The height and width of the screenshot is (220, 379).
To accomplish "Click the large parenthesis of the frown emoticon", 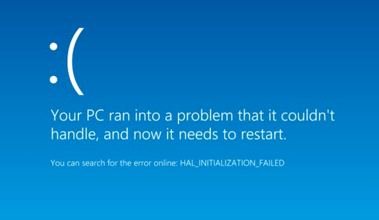I will (75, 61).
